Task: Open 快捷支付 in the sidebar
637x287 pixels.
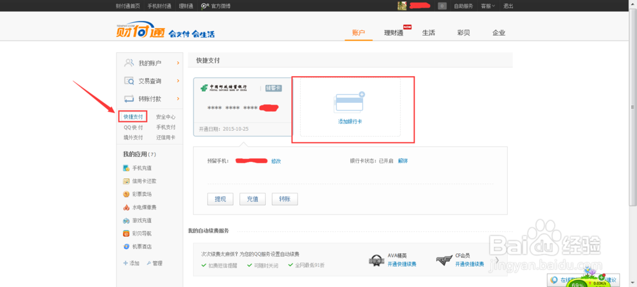Action: [x=133, y=117]
